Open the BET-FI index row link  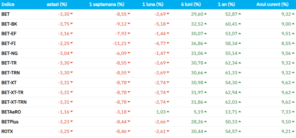pos(8,43)
